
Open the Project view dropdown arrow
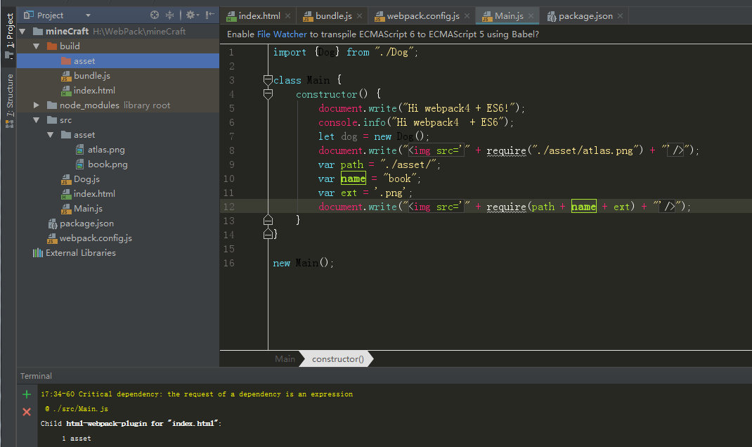click(x=88, y=15)
